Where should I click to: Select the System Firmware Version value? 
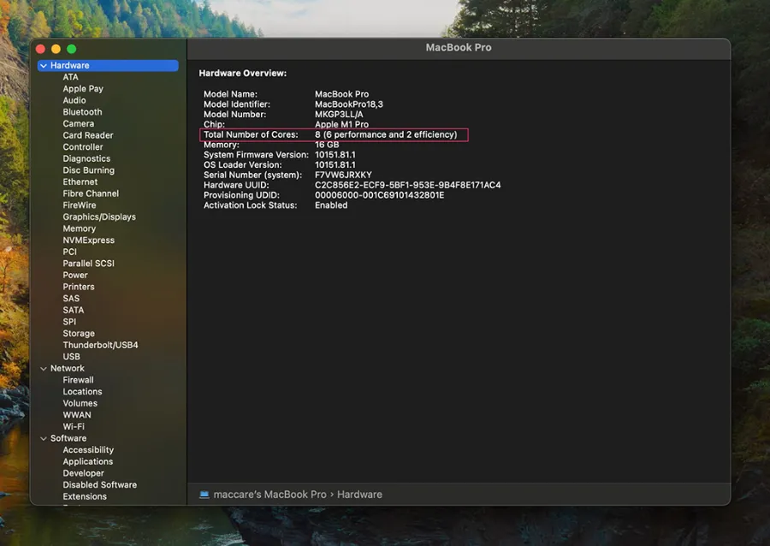click(x=335, y=155)
